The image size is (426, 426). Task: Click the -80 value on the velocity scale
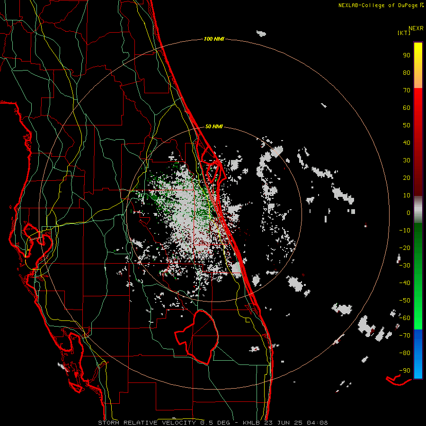click(405, 353)
